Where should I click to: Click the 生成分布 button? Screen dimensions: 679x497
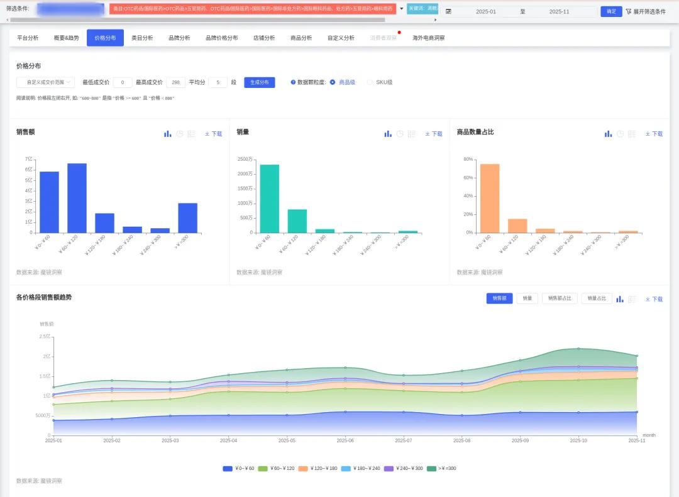pos(259,82)
